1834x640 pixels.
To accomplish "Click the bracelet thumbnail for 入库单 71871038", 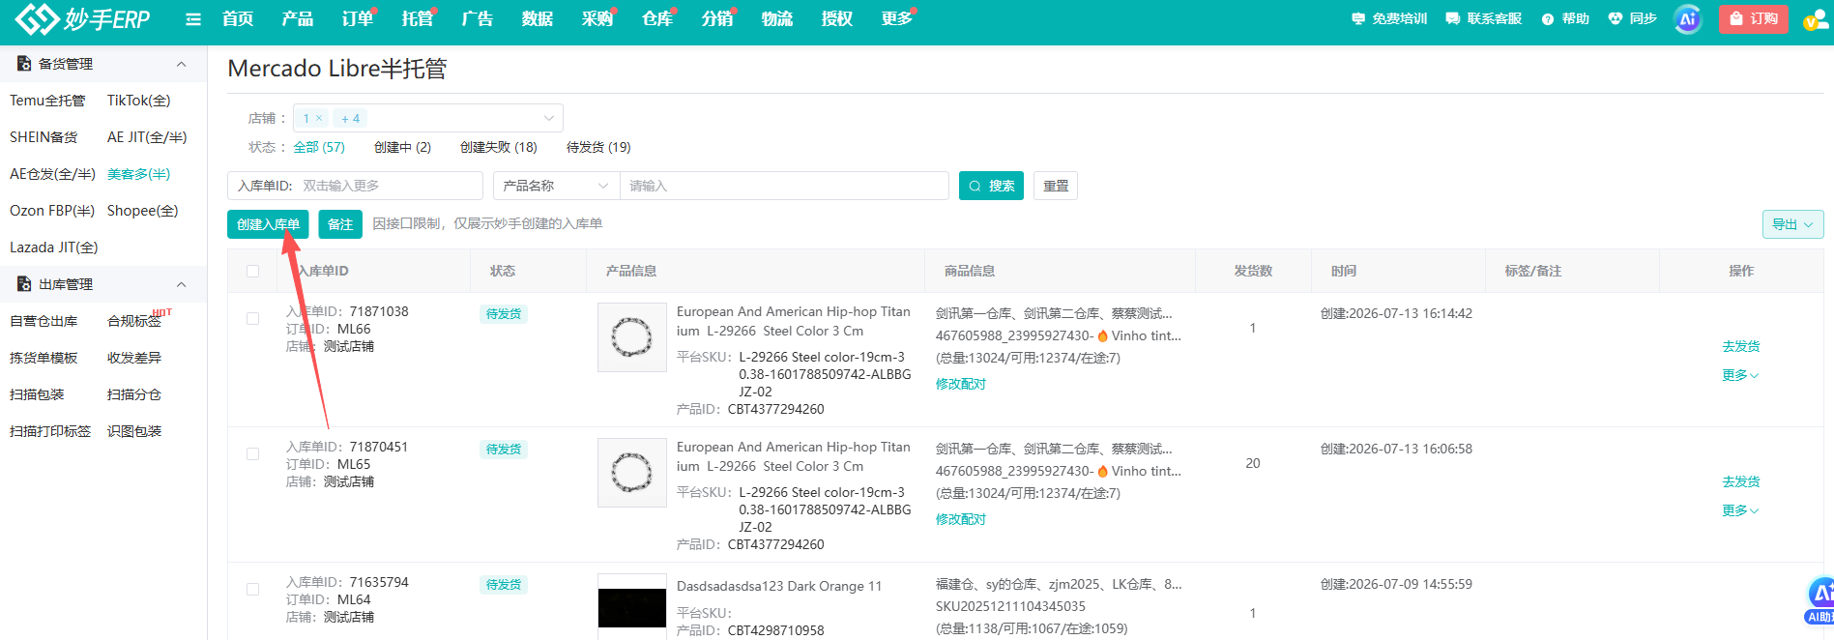I will click(632, 337).
